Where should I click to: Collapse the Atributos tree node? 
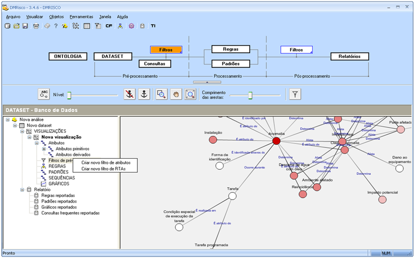37,143
